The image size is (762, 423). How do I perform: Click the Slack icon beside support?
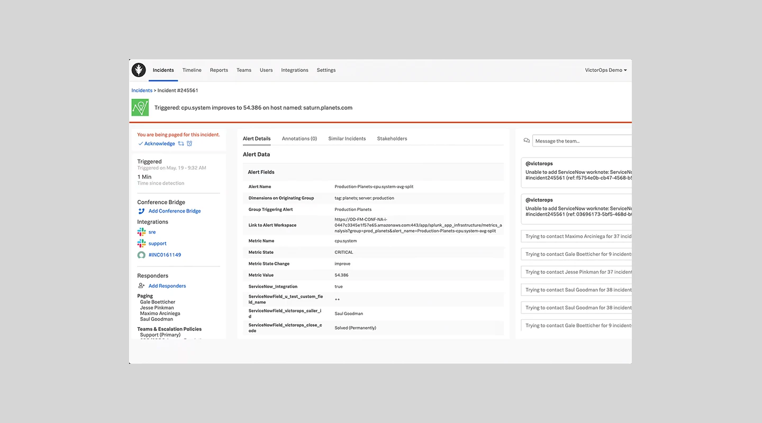pyautogui.click(x=141, y=244)
